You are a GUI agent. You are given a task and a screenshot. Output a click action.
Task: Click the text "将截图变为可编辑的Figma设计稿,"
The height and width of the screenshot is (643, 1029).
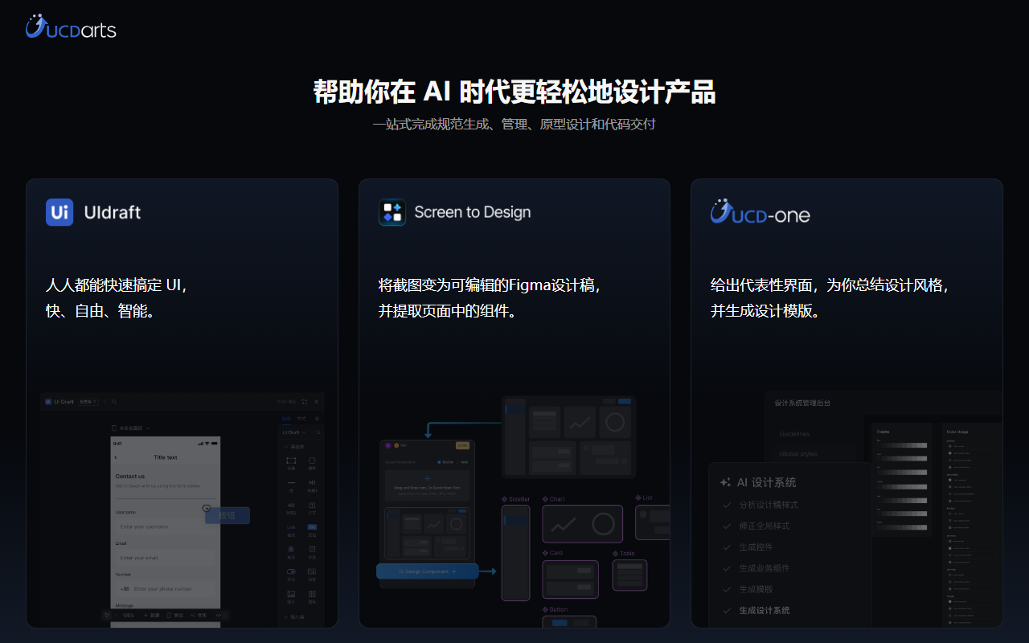[490, 285]
